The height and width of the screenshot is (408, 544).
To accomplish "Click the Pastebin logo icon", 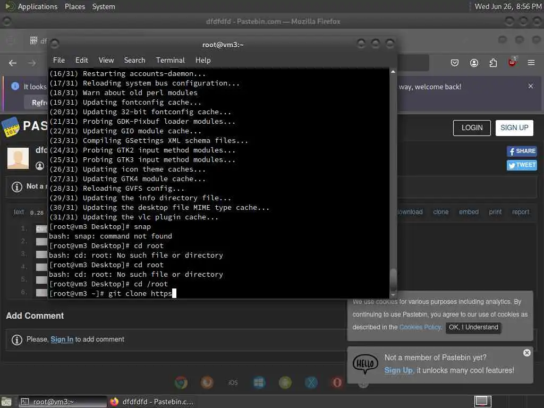I will click(x=11, y=126).
